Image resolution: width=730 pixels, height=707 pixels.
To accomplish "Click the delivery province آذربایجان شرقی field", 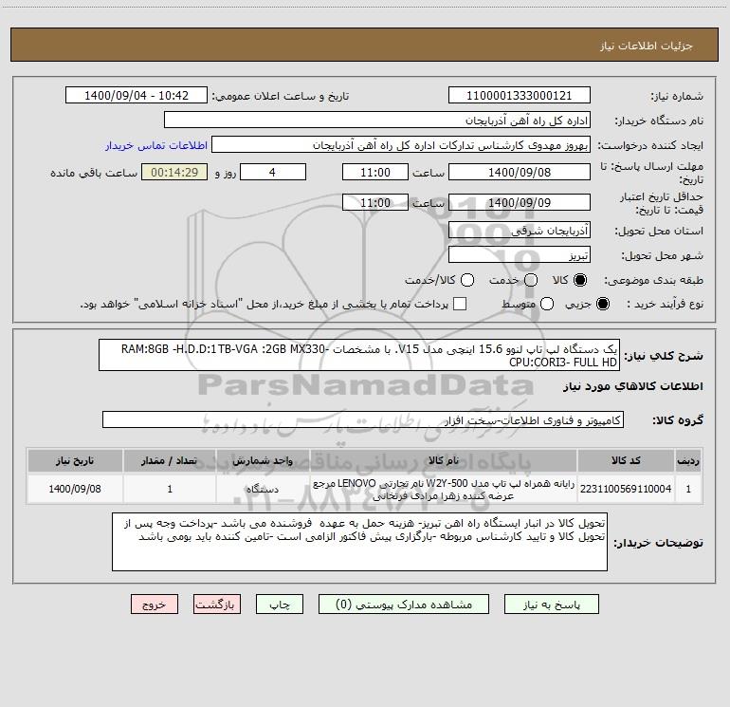I will tap(520, 230).
